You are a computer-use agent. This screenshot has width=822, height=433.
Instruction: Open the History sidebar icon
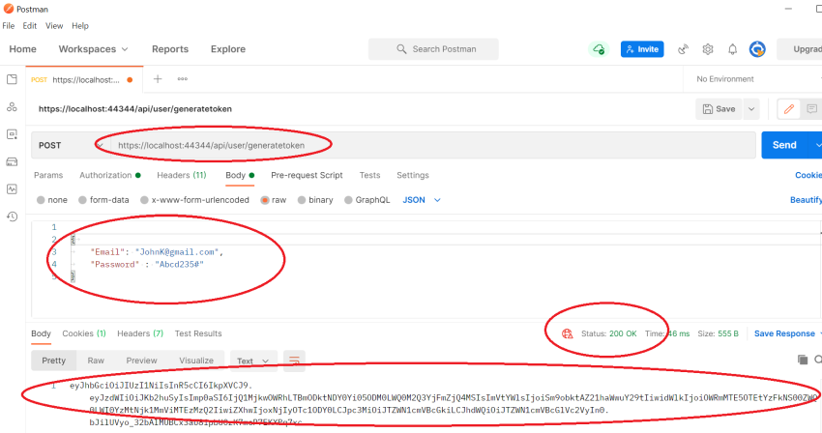click(x=12, y=216)
